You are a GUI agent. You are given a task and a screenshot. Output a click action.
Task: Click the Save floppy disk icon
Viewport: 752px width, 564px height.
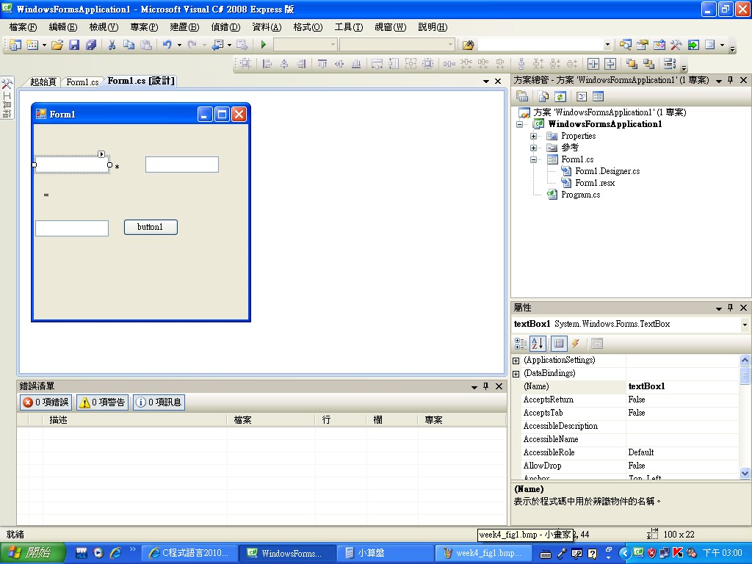74,45
